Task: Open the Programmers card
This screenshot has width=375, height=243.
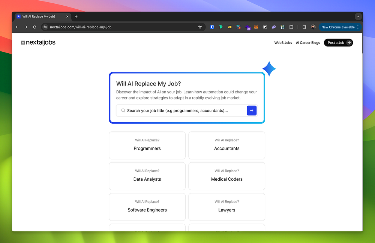Action: [x=147, y=145]
